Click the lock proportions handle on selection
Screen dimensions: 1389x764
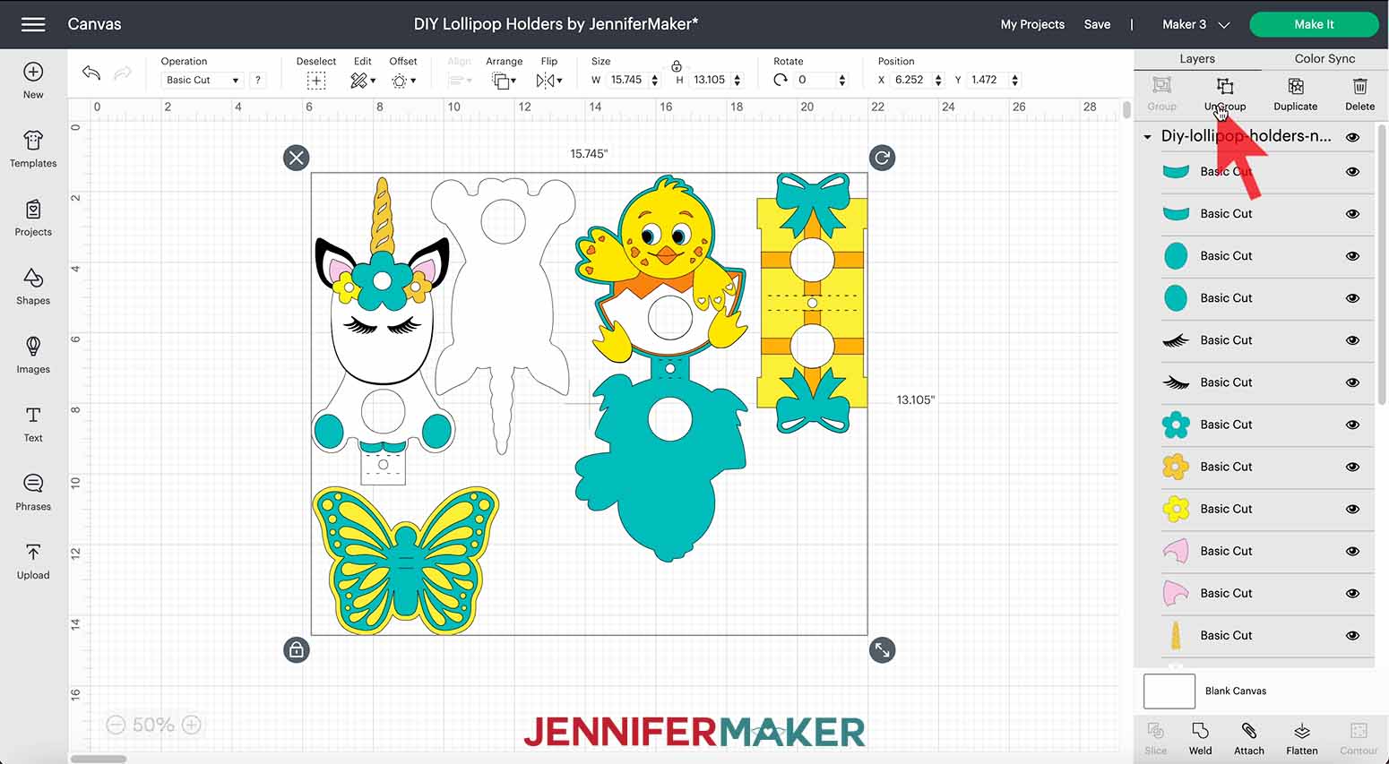pos(296,649)
